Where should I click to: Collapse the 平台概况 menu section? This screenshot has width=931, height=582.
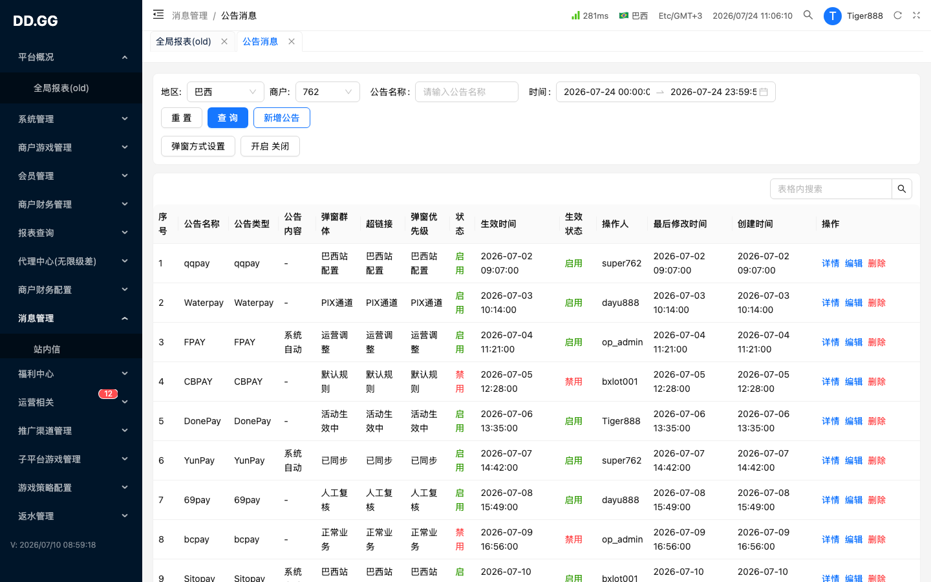pos(71,57)
